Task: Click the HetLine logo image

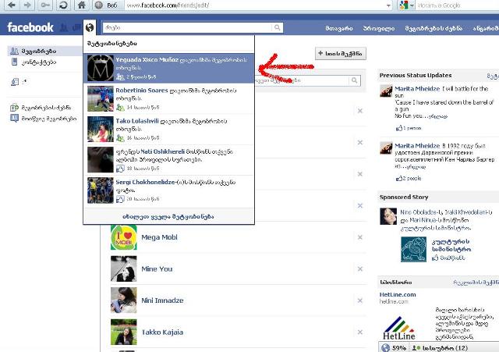Action: tap(398, 328)
